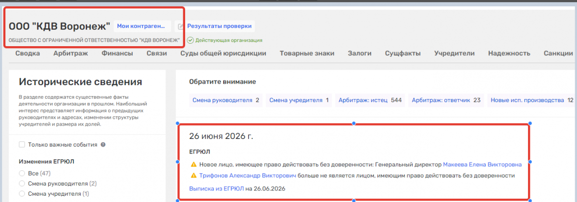Enable Только важные события checkbox
The height and width of the screenshot is (202, 577).
(22, 144)
